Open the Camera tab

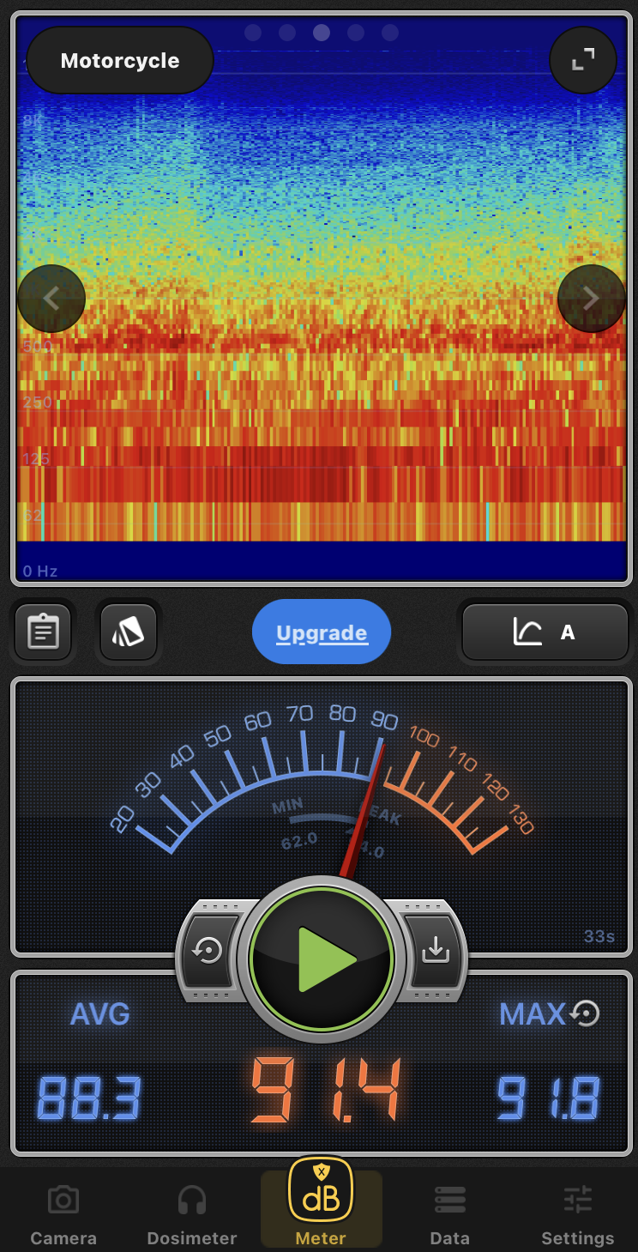(x=63, y=1214)
